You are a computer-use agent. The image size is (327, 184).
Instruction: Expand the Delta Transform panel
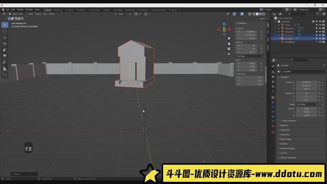pyautogui.click(x=289, y=121)
